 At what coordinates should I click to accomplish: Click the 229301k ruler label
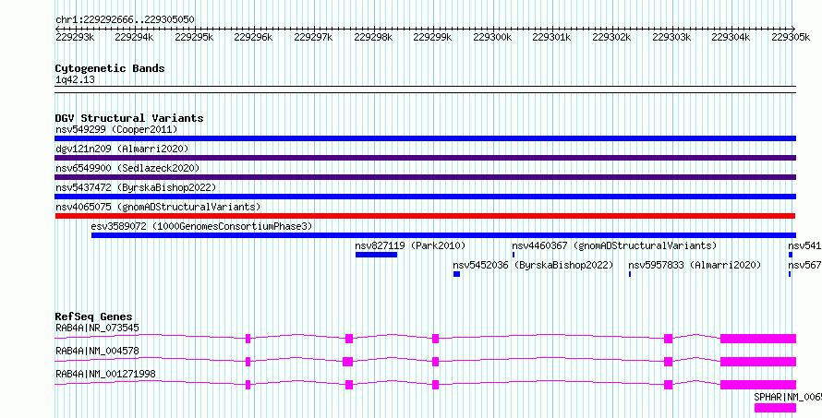tap(552, 37)
